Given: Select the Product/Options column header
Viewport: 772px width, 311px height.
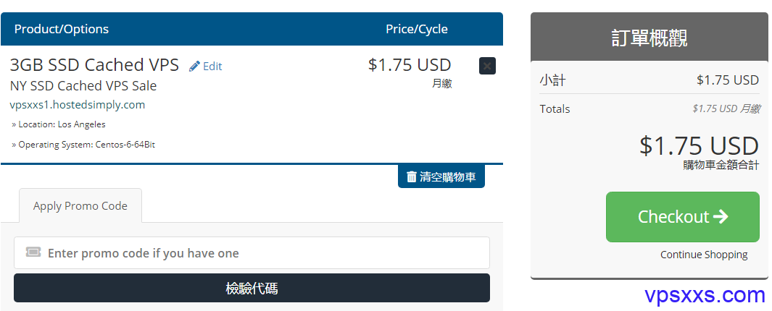Looking at the screenshot, I should 62,29.
